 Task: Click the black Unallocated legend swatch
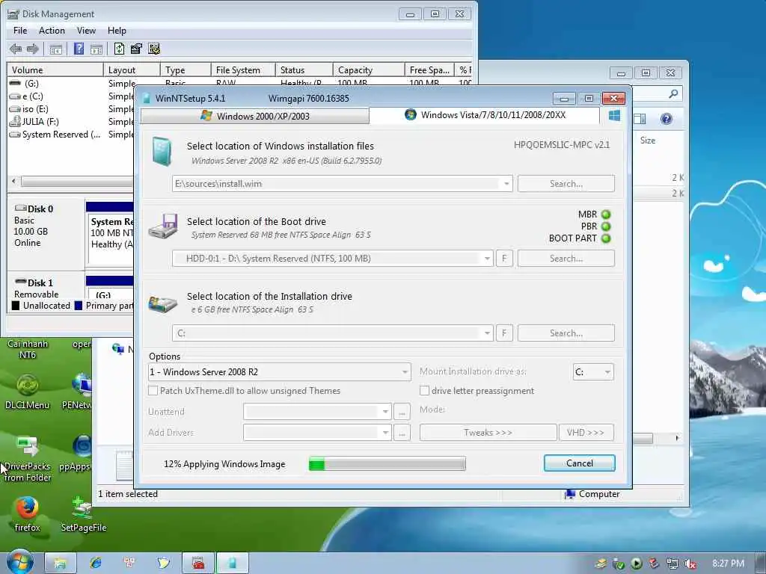(16, 306)
